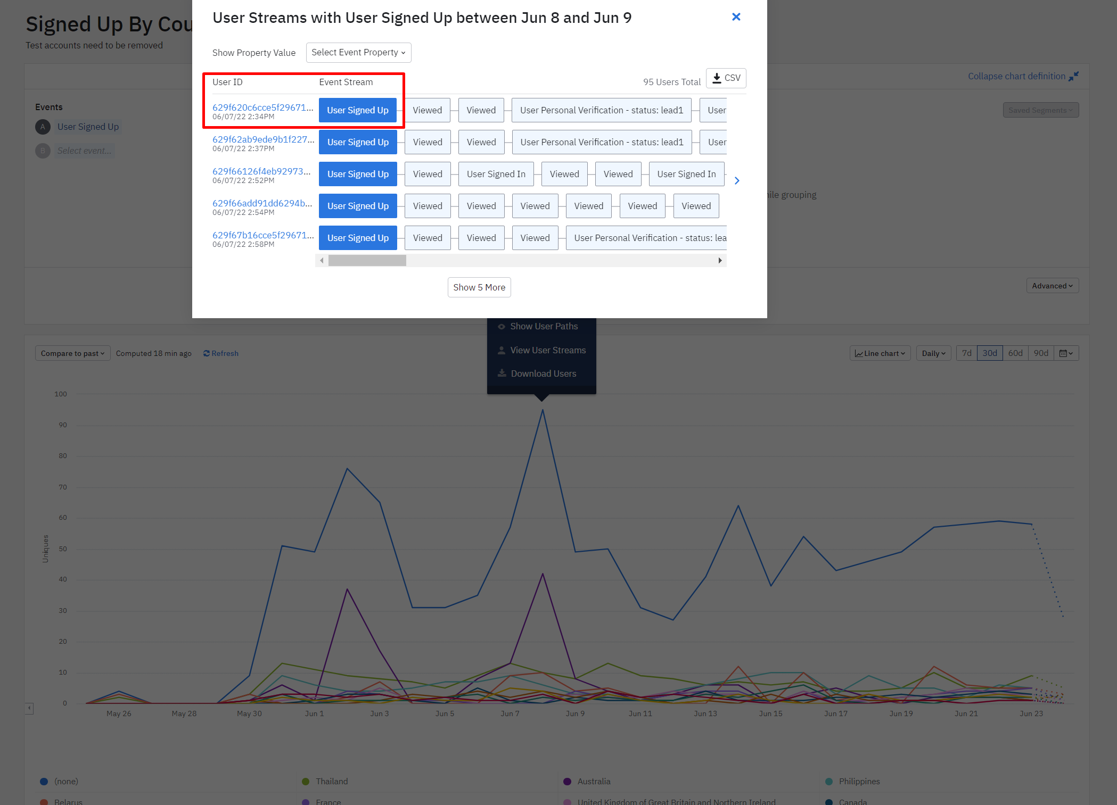Select the 7d time range tab
The image size is (1117, 805).
pyautogui.click(x=966, y=353)
